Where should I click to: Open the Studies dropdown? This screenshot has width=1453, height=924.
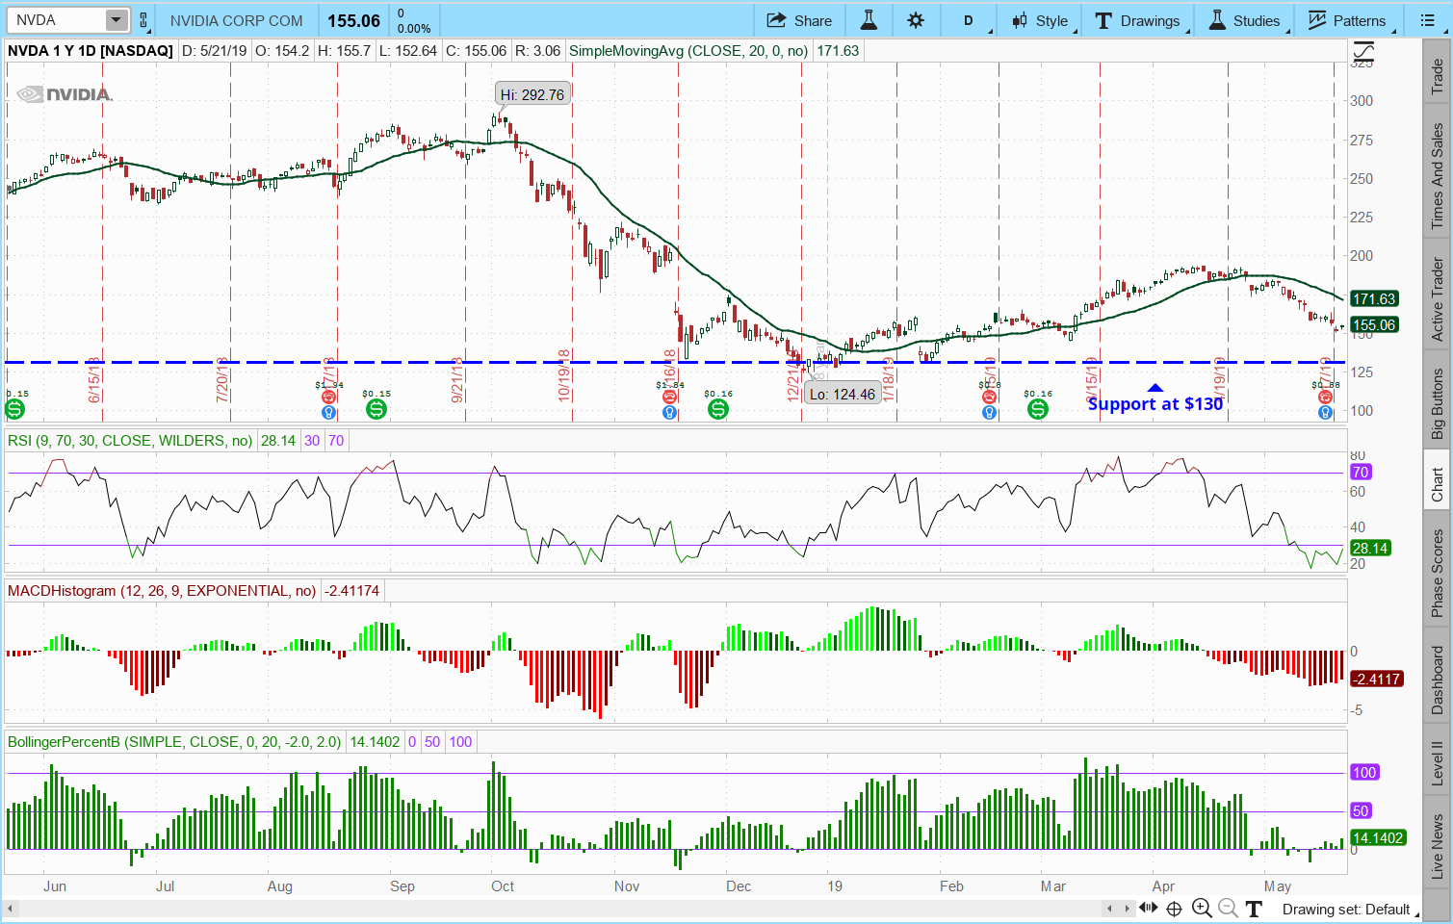click(x=1245, y=20)
